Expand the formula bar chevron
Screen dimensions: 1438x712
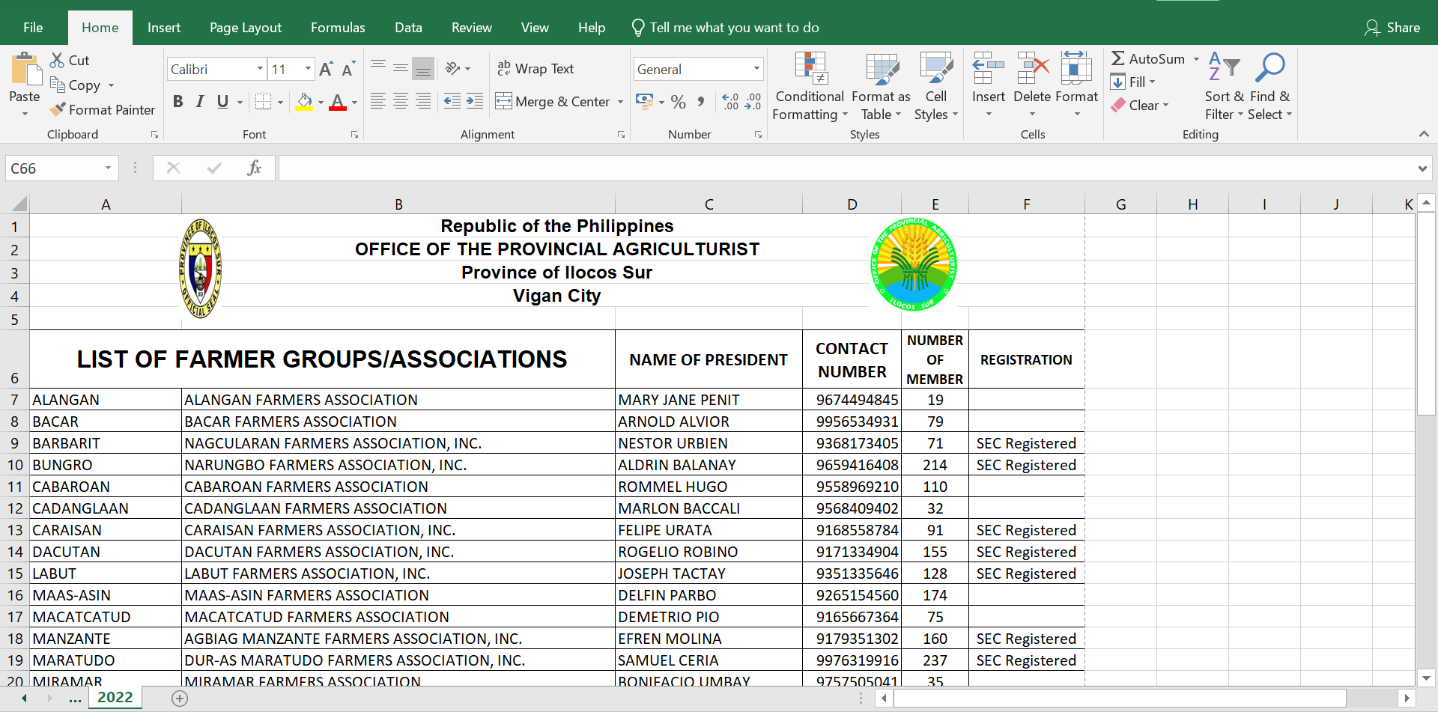[x=1422, y=168]
